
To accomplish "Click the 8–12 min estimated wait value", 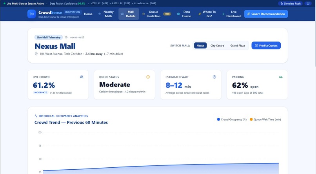I will [x=178, y=85].
